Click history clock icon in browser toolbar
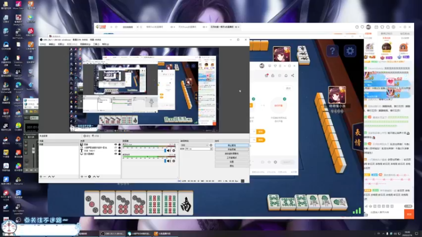The width and height of the screenshot is (422, 237). coord(357,27)
